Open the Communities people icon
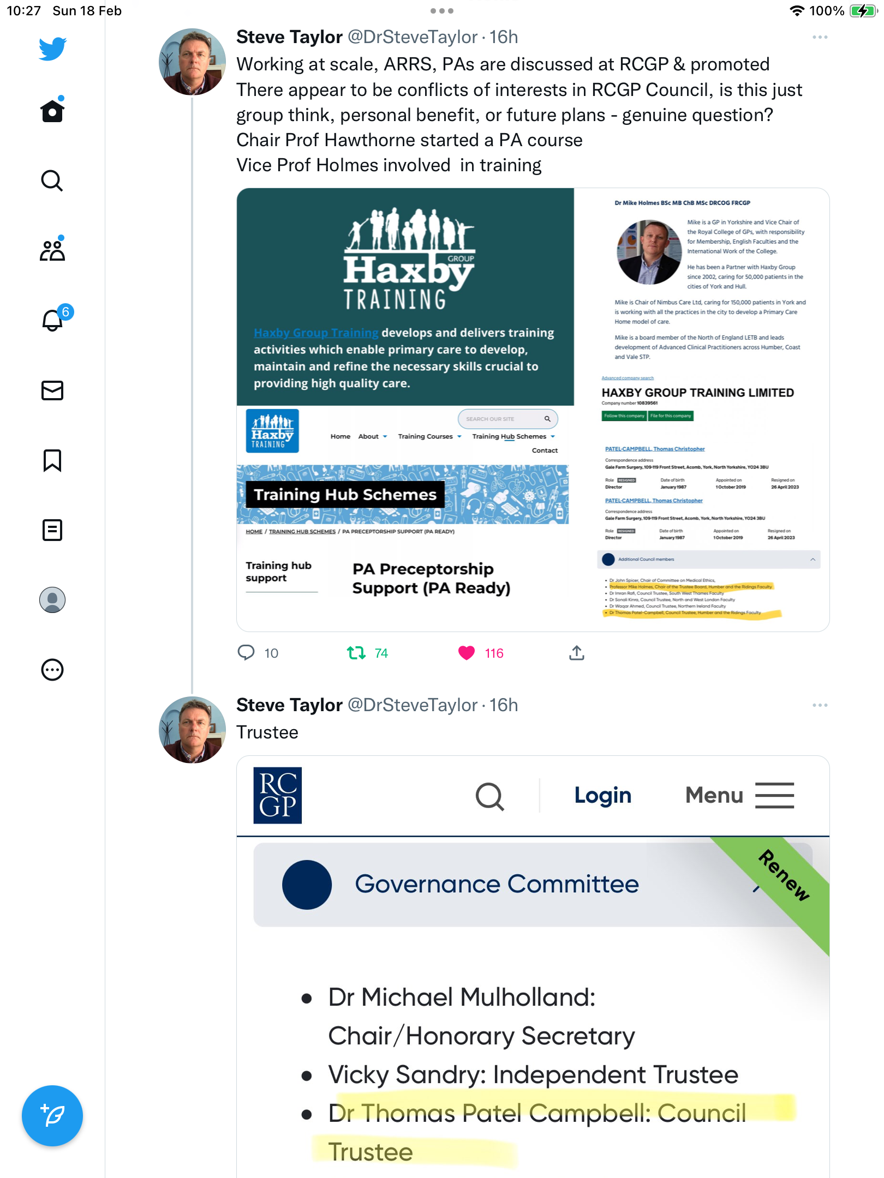Viewport: 884px width, 1178px height. coord(52,250)
